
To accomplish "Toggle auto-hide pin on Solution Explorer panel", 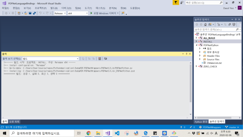I will point(236,20).
